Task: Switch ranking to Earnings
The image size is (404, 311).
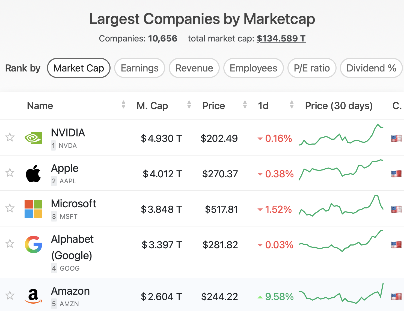Action: point(139,68)
